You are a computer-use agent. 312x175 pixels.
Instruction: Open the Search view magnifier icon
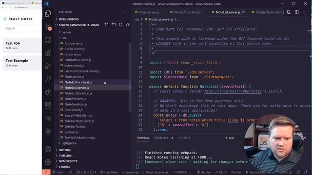pyautogui.click(x=48, y=79)
